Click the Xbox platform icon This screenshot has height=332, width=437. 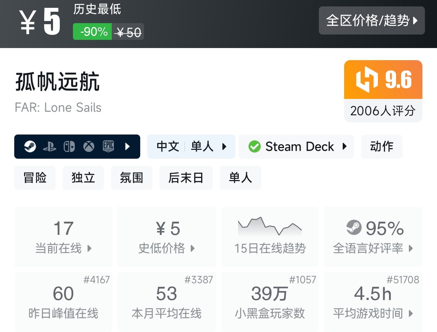pos(89,147)
